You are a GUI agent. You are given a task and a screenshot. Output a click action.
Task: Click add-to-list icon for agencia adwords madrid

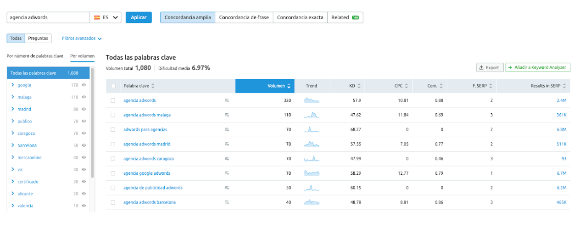coord(227,144)
